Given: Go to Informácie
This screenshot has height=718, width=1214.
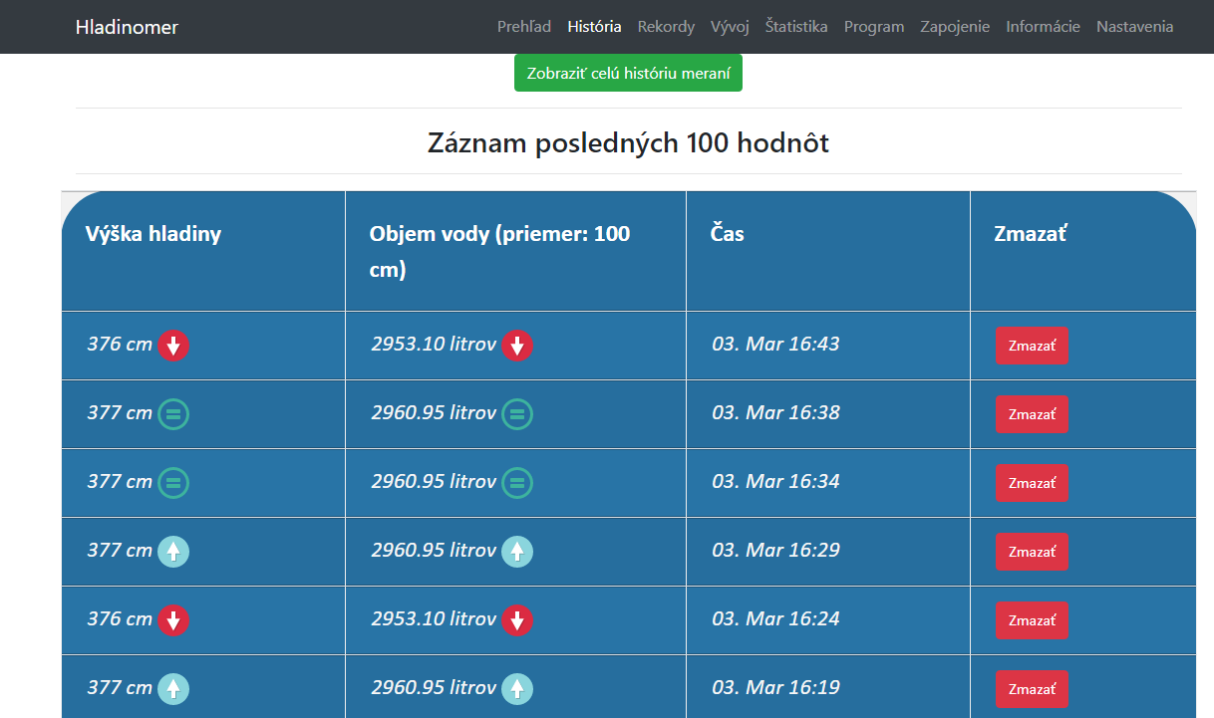Looking at the screenshot, I should (x=1043, y=27).
